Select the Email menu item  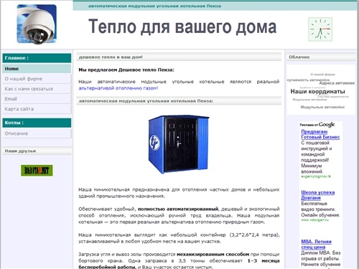[37, 99]
